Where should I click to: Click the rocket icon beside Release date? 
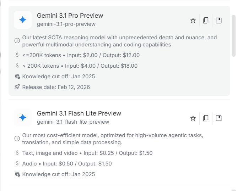click(17, 87)
